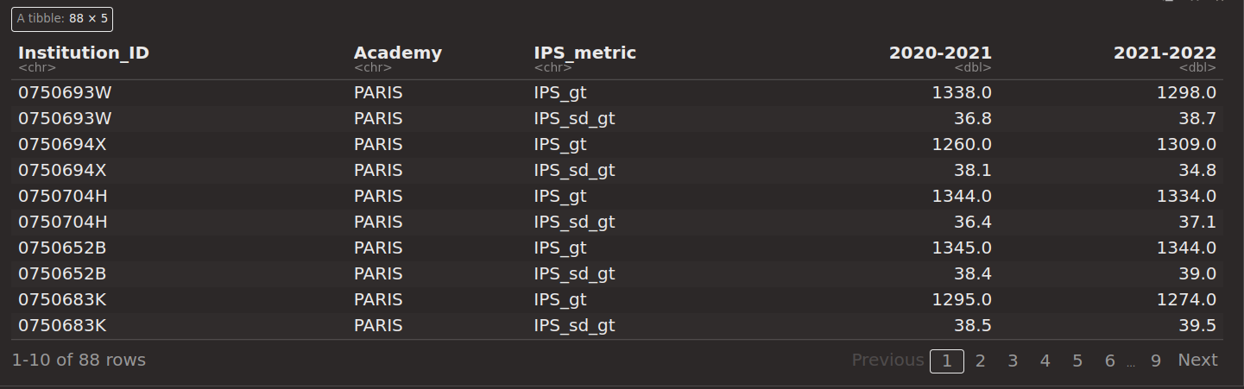Click the Previous page link
Viewport: 1244px width, 389px height.
pyautogui.click(x=888, y=361)
